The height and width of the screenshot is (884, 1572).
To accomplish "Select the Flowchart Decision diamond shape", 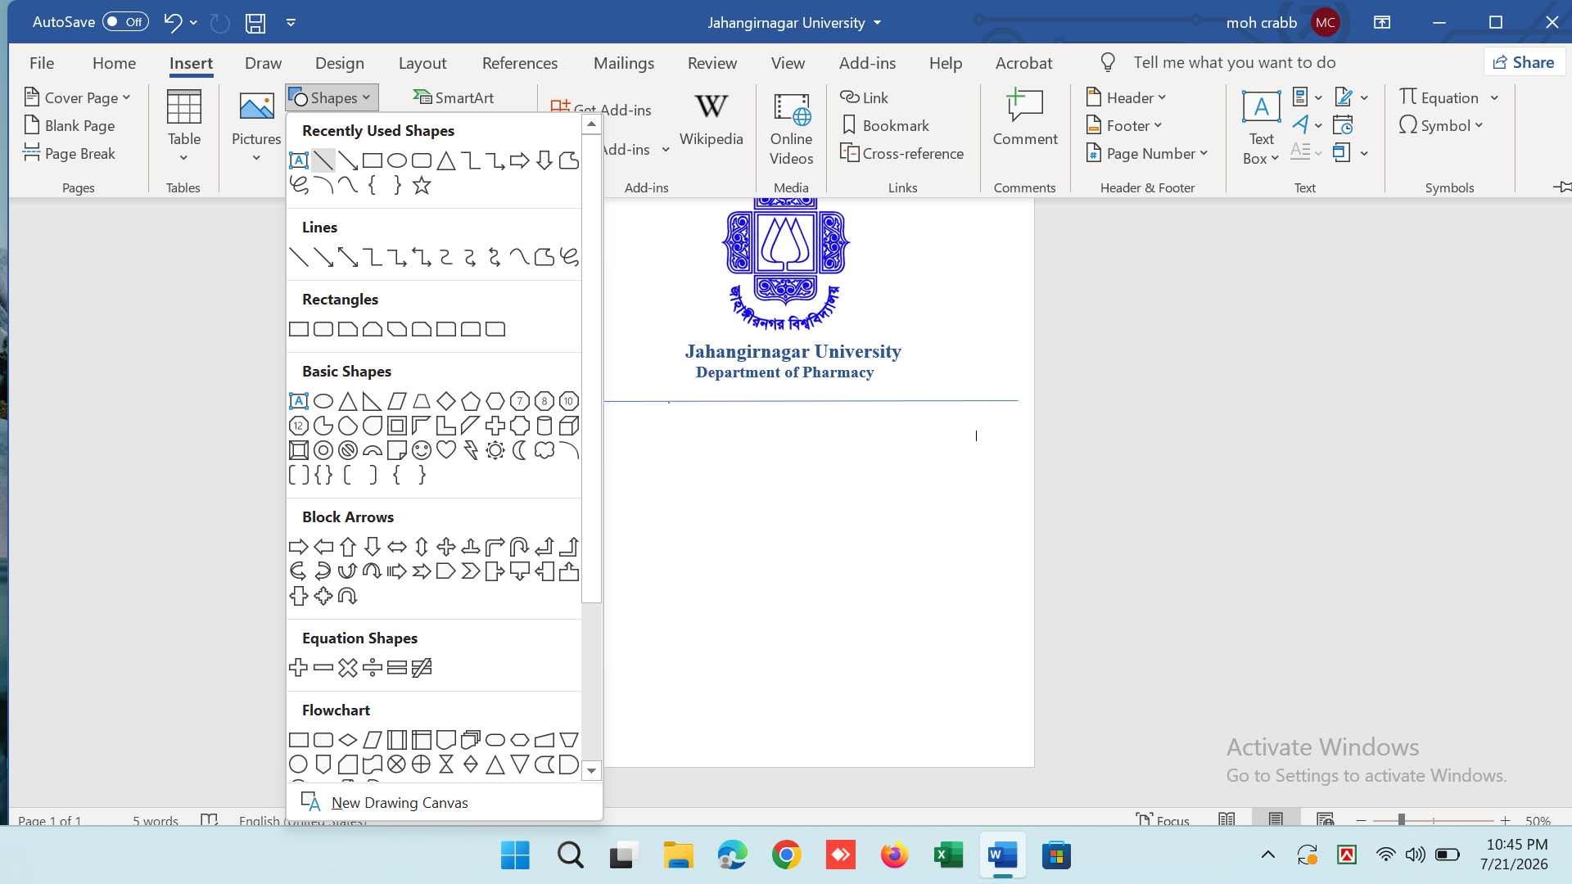I will point(348,740).
